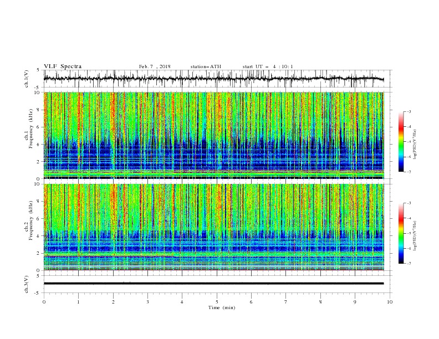Click the "4" time axis tick label
Image resolution: width=439 pixels, height=339 pixels.
point(182,302)
